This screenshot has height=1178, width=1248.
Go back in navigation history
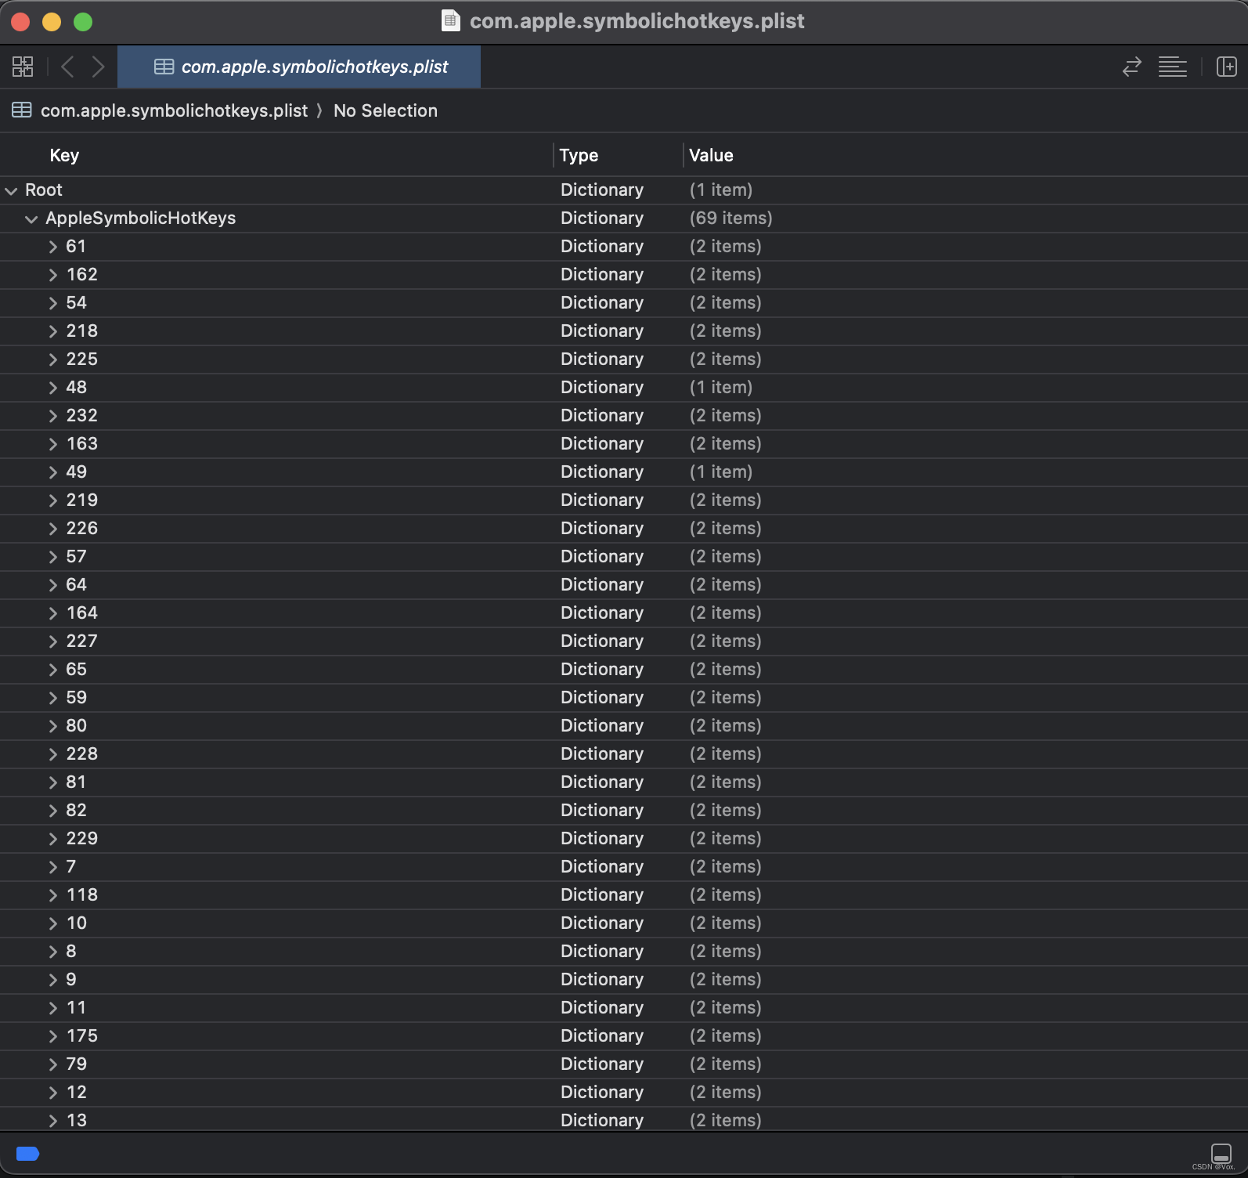(67, 67)
